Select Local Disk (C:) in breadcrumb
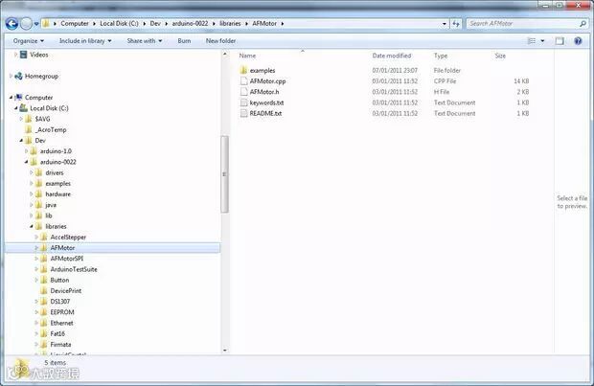Viewport: 594px width, 386px height. 119,24
